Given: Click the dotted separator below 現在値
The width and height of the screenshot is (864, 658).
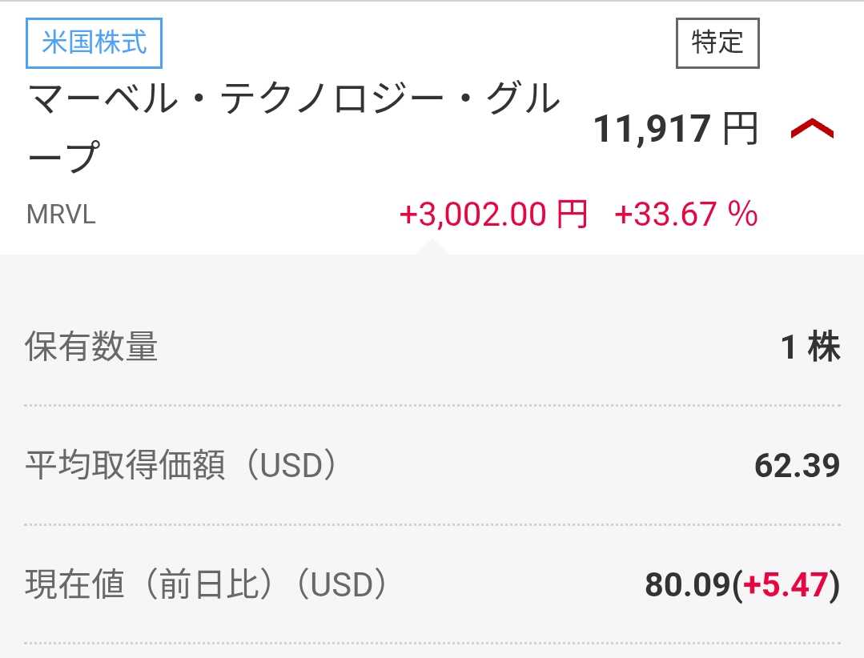Looking at the screenshot, I should 432,644.
